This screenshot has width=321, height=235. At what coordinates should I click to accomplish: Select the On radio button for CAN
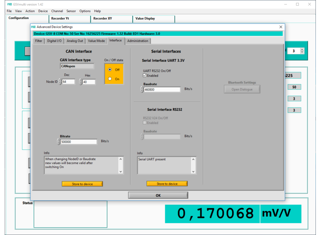pyautogui.click(x=110, y=79)
